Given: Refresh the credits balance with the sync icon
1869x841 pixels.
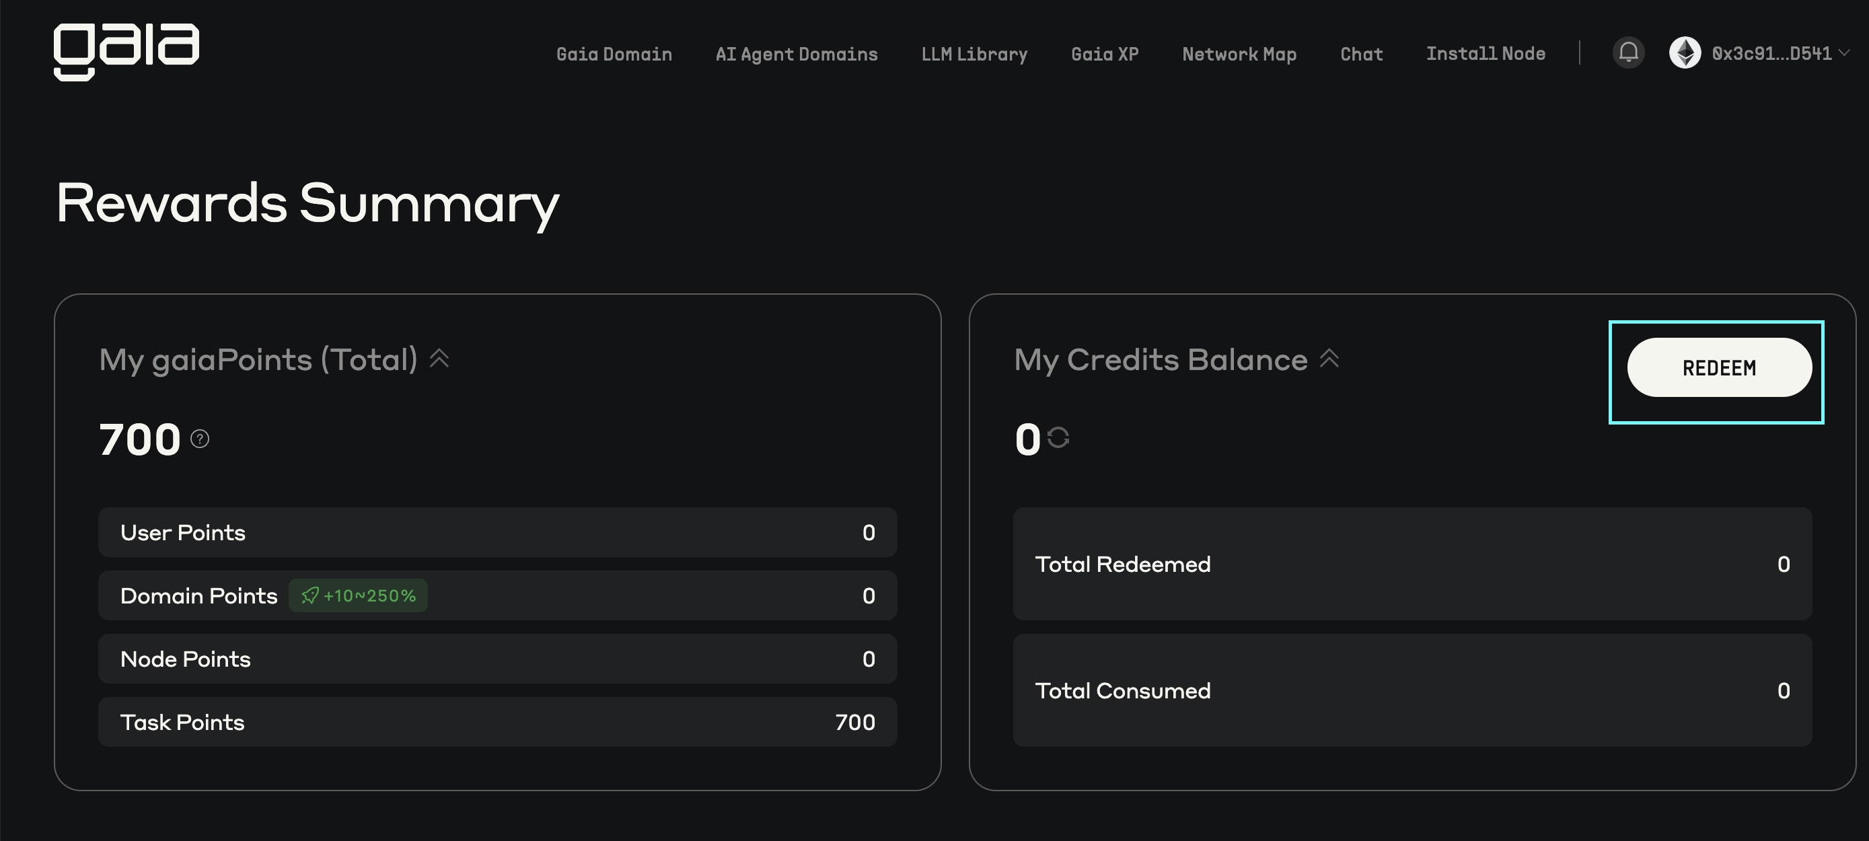Looking at the screenshot, I should point(1058,437).
